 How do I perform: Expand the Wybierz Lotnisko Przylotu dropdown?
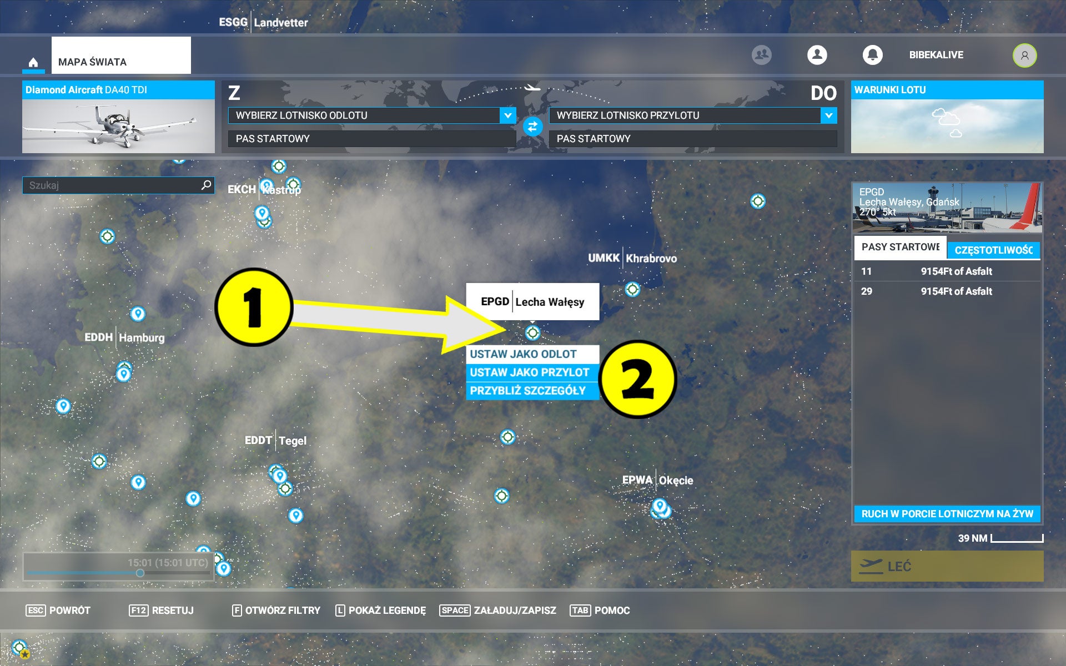pyautogui.click(x=688, y=116)
